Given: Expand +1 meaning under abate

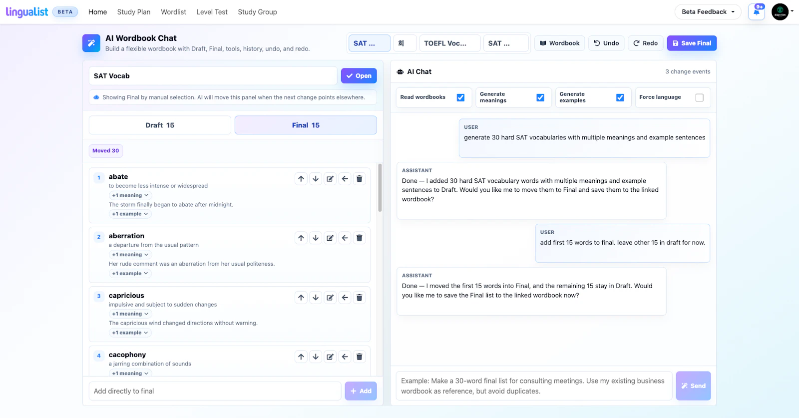Looking at the screenshot, I should click(x=130, y=195).
